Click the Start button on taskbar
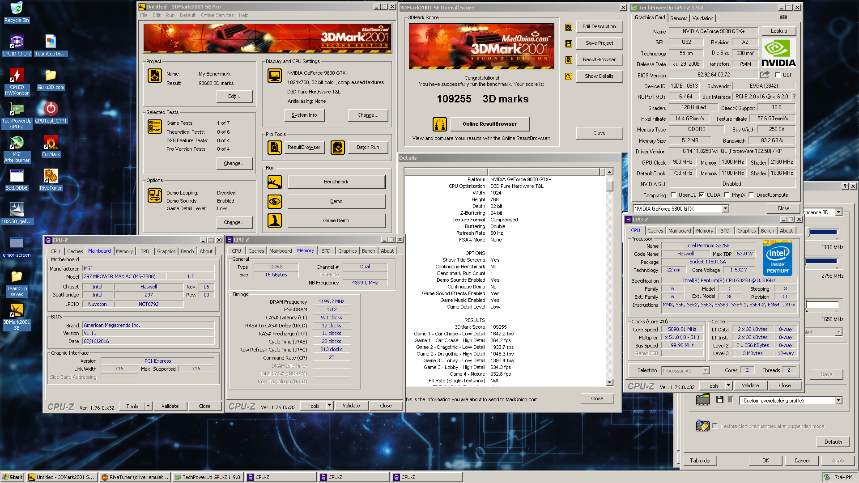Viewport: 859px width, 483px height. (x=12, y=477)
